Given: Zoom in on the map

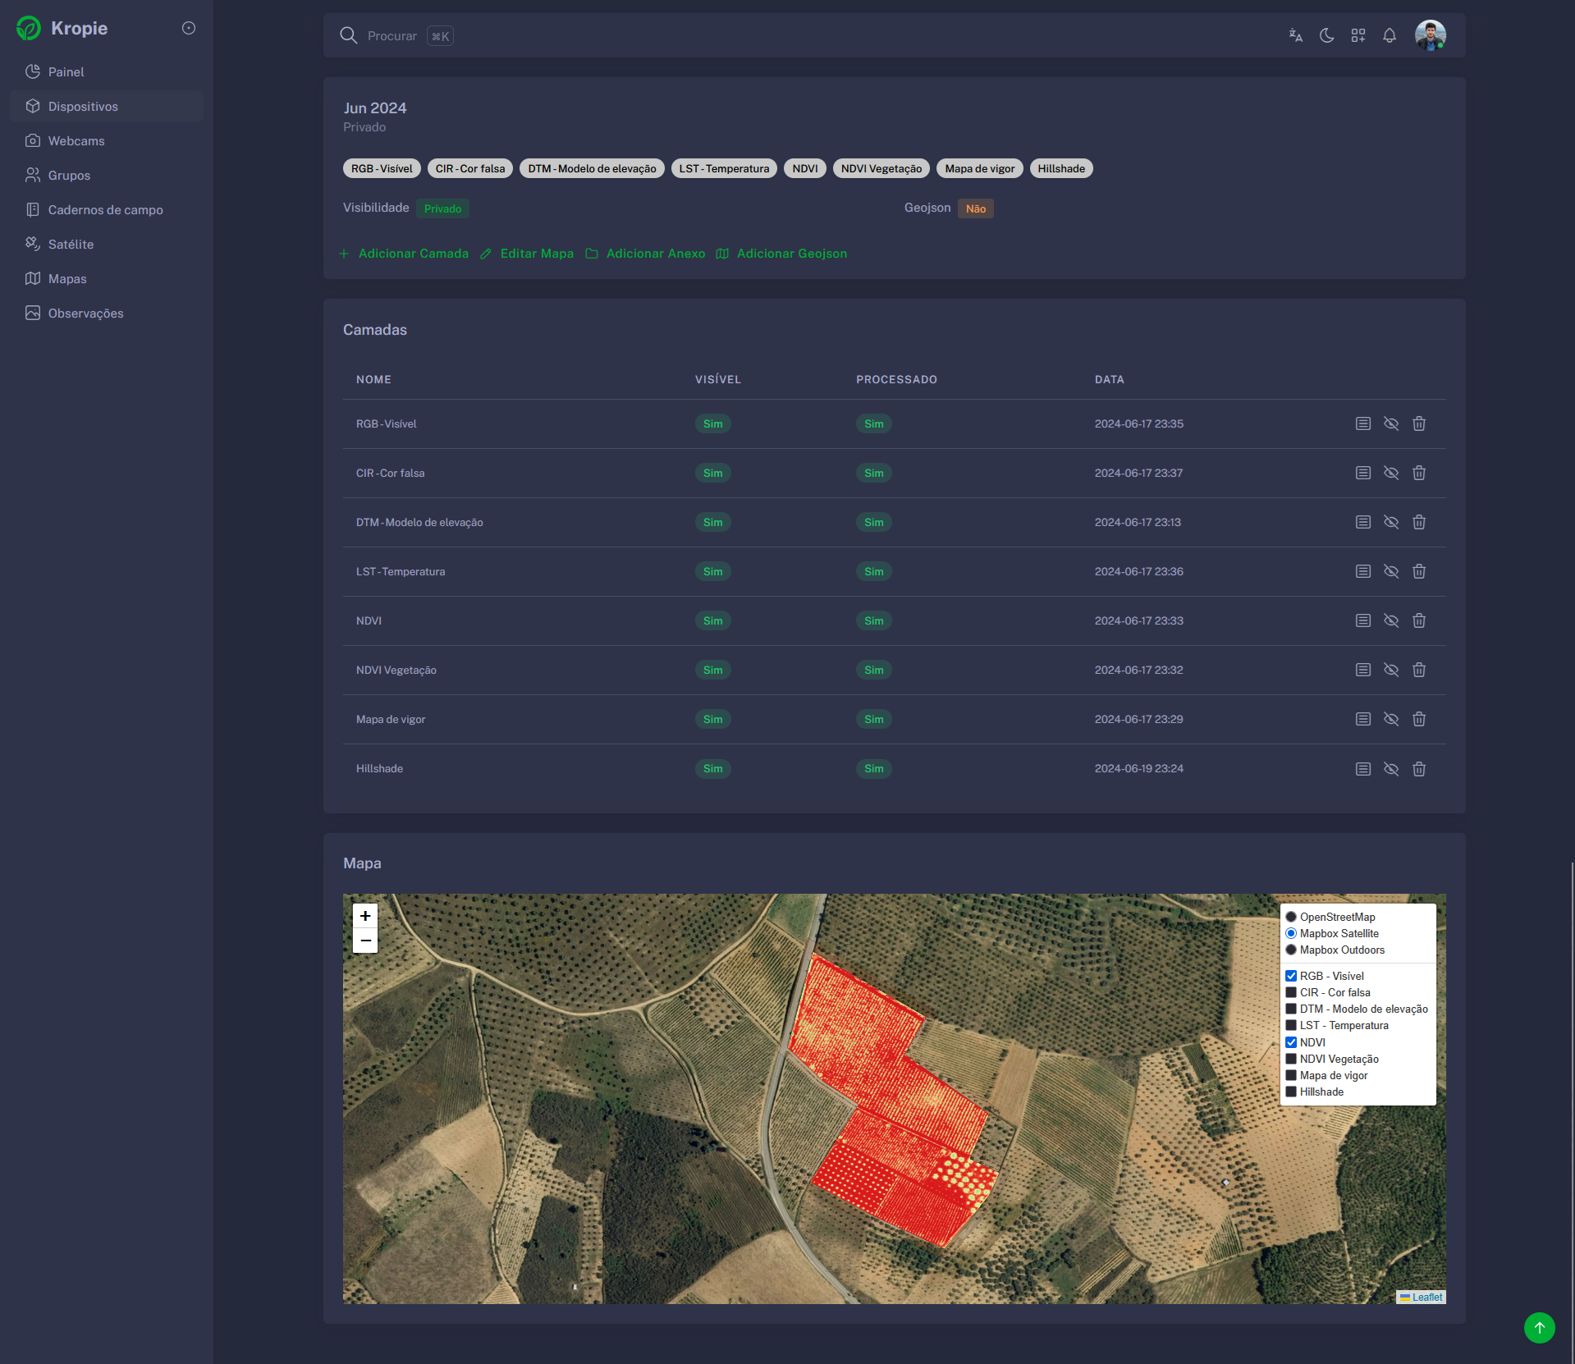Looking at the screenshot, I should 365,915.
